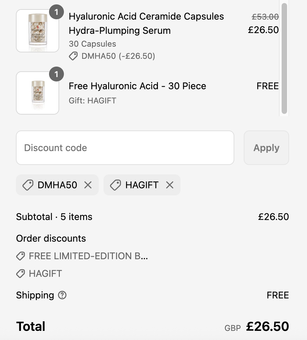This screenshot has width=307, height=340.
Task: Click the tag icon on HAGIFT chip
Action: [x=115, y=185]
